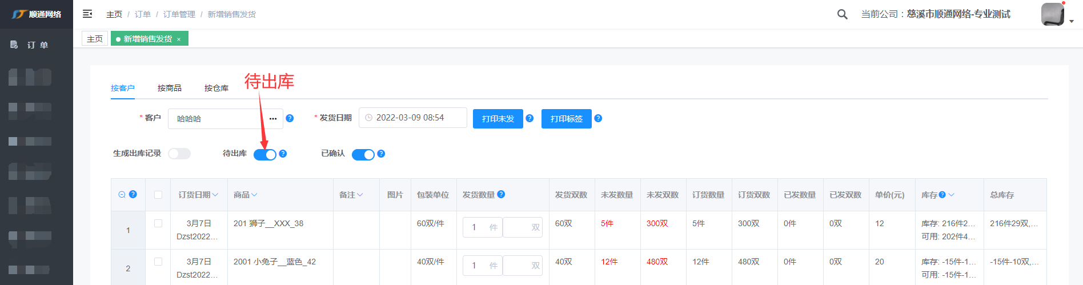Screen dimensions: 1083x285
Task: Click the 发货日期 date input field
Action: coord(413,118)
